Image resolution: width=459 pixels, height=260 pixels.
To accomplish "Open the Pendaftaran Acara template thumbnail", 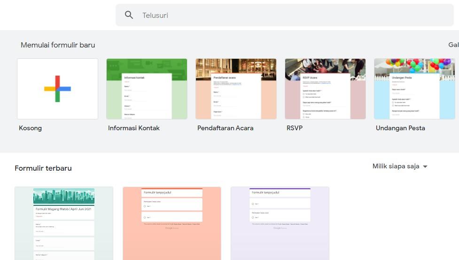I will (x=236, y=89).
